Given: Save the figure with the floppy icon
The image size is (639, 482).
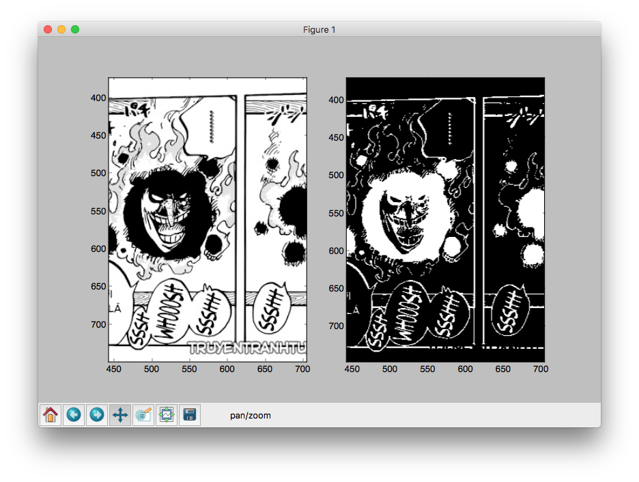Looking at the screenshot, I should coord(190,415).
